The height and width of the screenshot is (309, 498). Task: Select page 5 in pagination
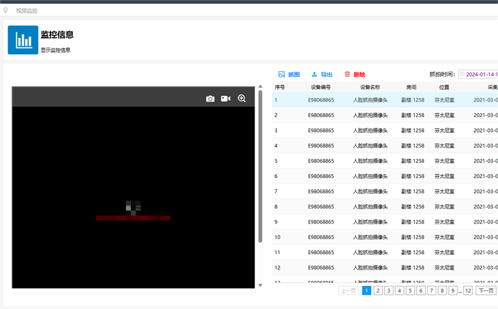(x=410, y=290)
